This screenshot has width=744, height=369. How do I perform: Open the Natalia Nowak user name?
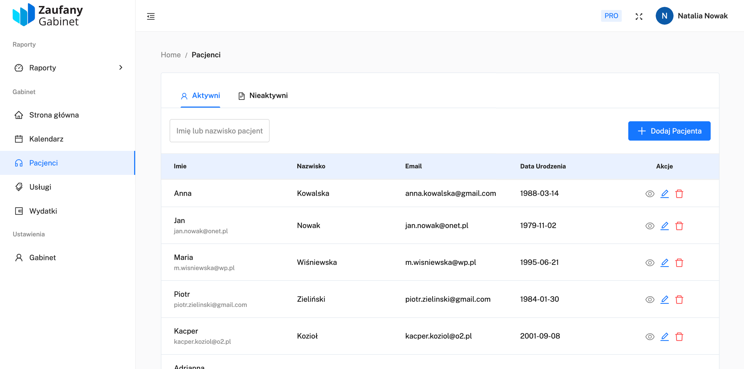pos(702,16)
